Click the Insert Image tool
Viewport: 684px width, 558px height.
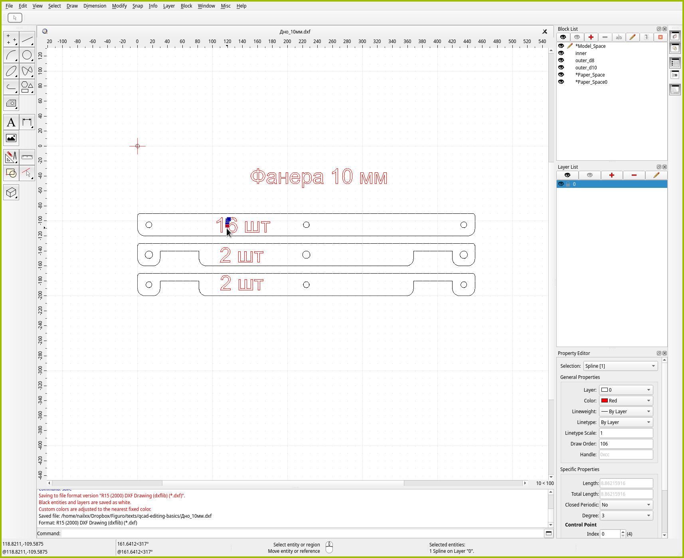11,138
